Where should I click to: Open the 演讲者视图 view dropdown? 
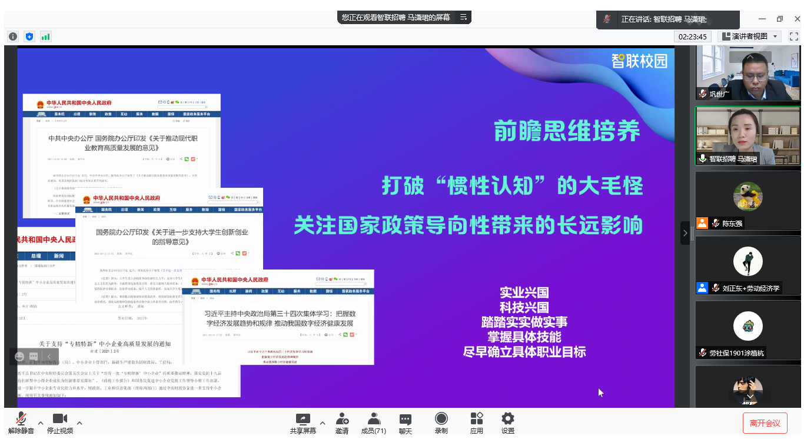click(751, 36)
